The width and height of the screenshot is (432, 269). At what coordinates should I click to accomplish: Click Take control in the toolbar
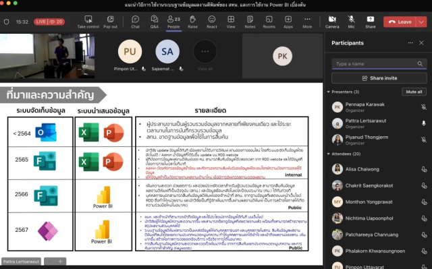(x=88, y=22)
